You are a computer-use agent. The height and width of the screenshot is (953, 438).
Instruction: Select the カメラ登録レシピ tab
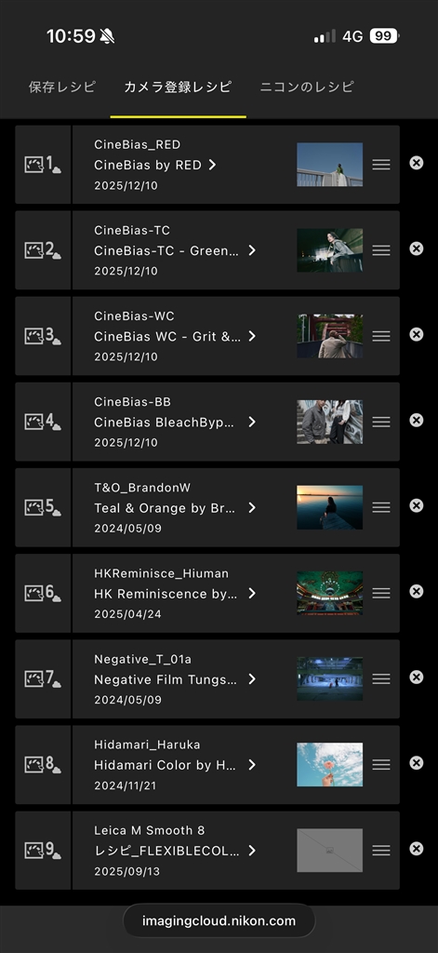[x=178, y=87]
